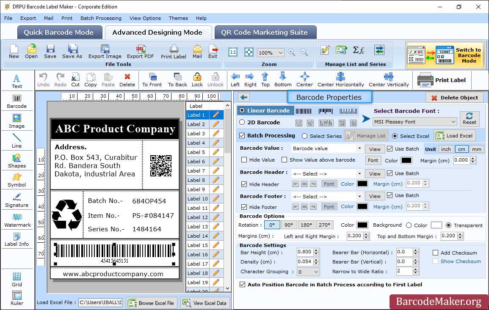Select Transparent background option

click(448, 225)
